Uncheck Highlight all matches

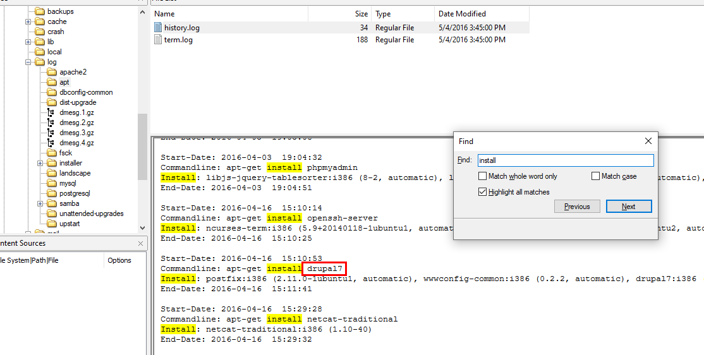(x=482, y=191)
